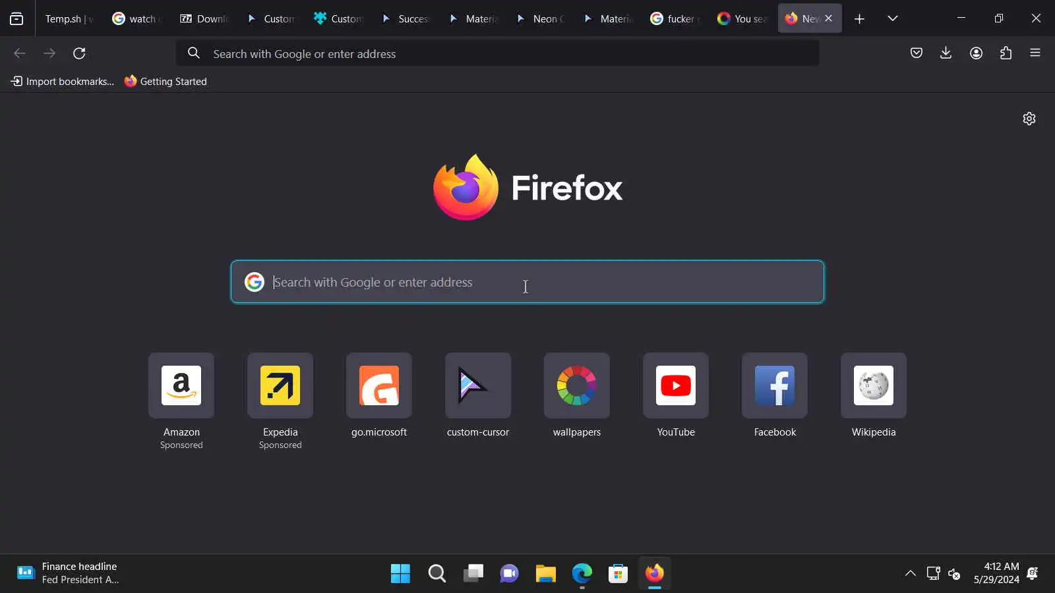Viewport: 1055px width, 593px height.
Task: Reload the current page
Action: (x=79, y=53)
